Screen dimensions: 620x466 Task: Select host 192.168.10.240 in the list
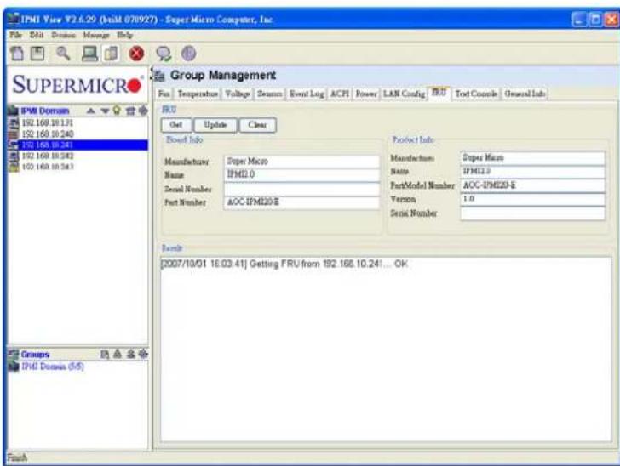(x=77, y=134)
